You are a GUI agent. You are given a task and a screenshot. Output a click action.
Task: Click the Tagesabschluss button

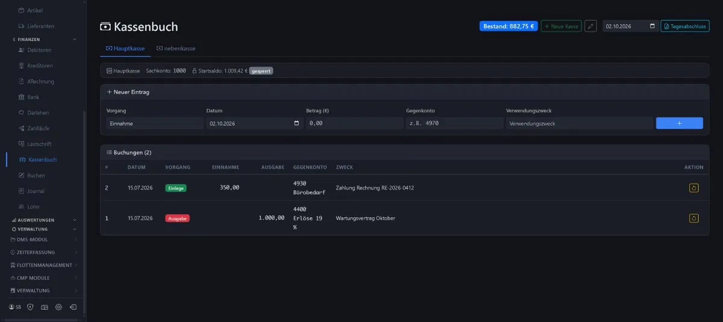coord(685,26)
